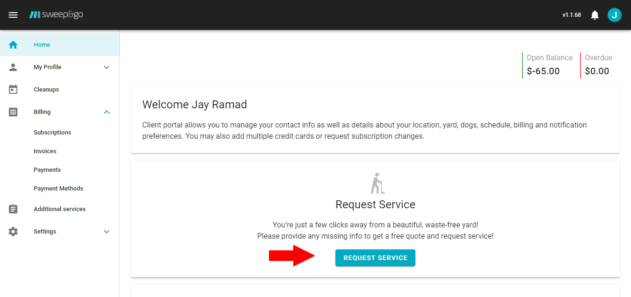Click the REQUEST SERVICE button
The height and width of the screenshot is (297, 631).
tap(375, 257)
